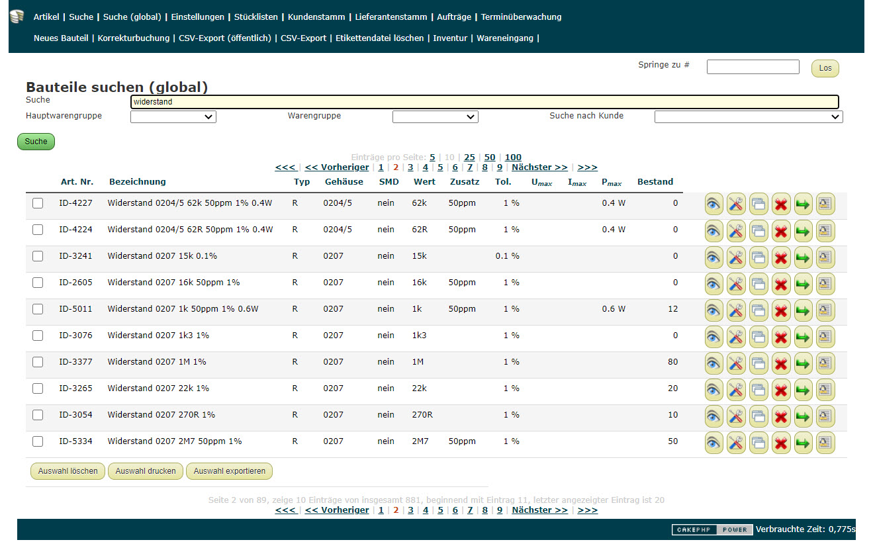Image resolution: width=873 pixels, height=542 pixels.
Task: Check the box next to ID-3054
Action: pyautogui.click(x=38, y=415)
